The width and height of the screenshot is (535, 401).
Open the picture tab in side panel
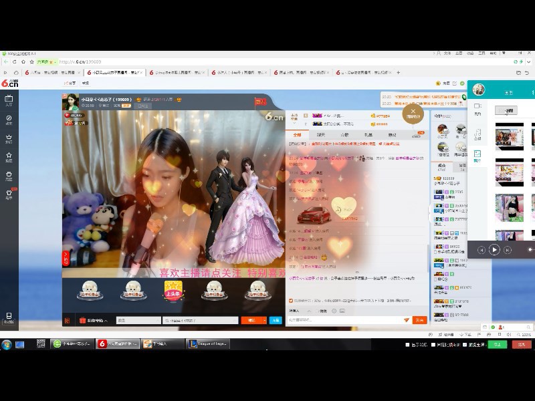click(x=477, y=156)
